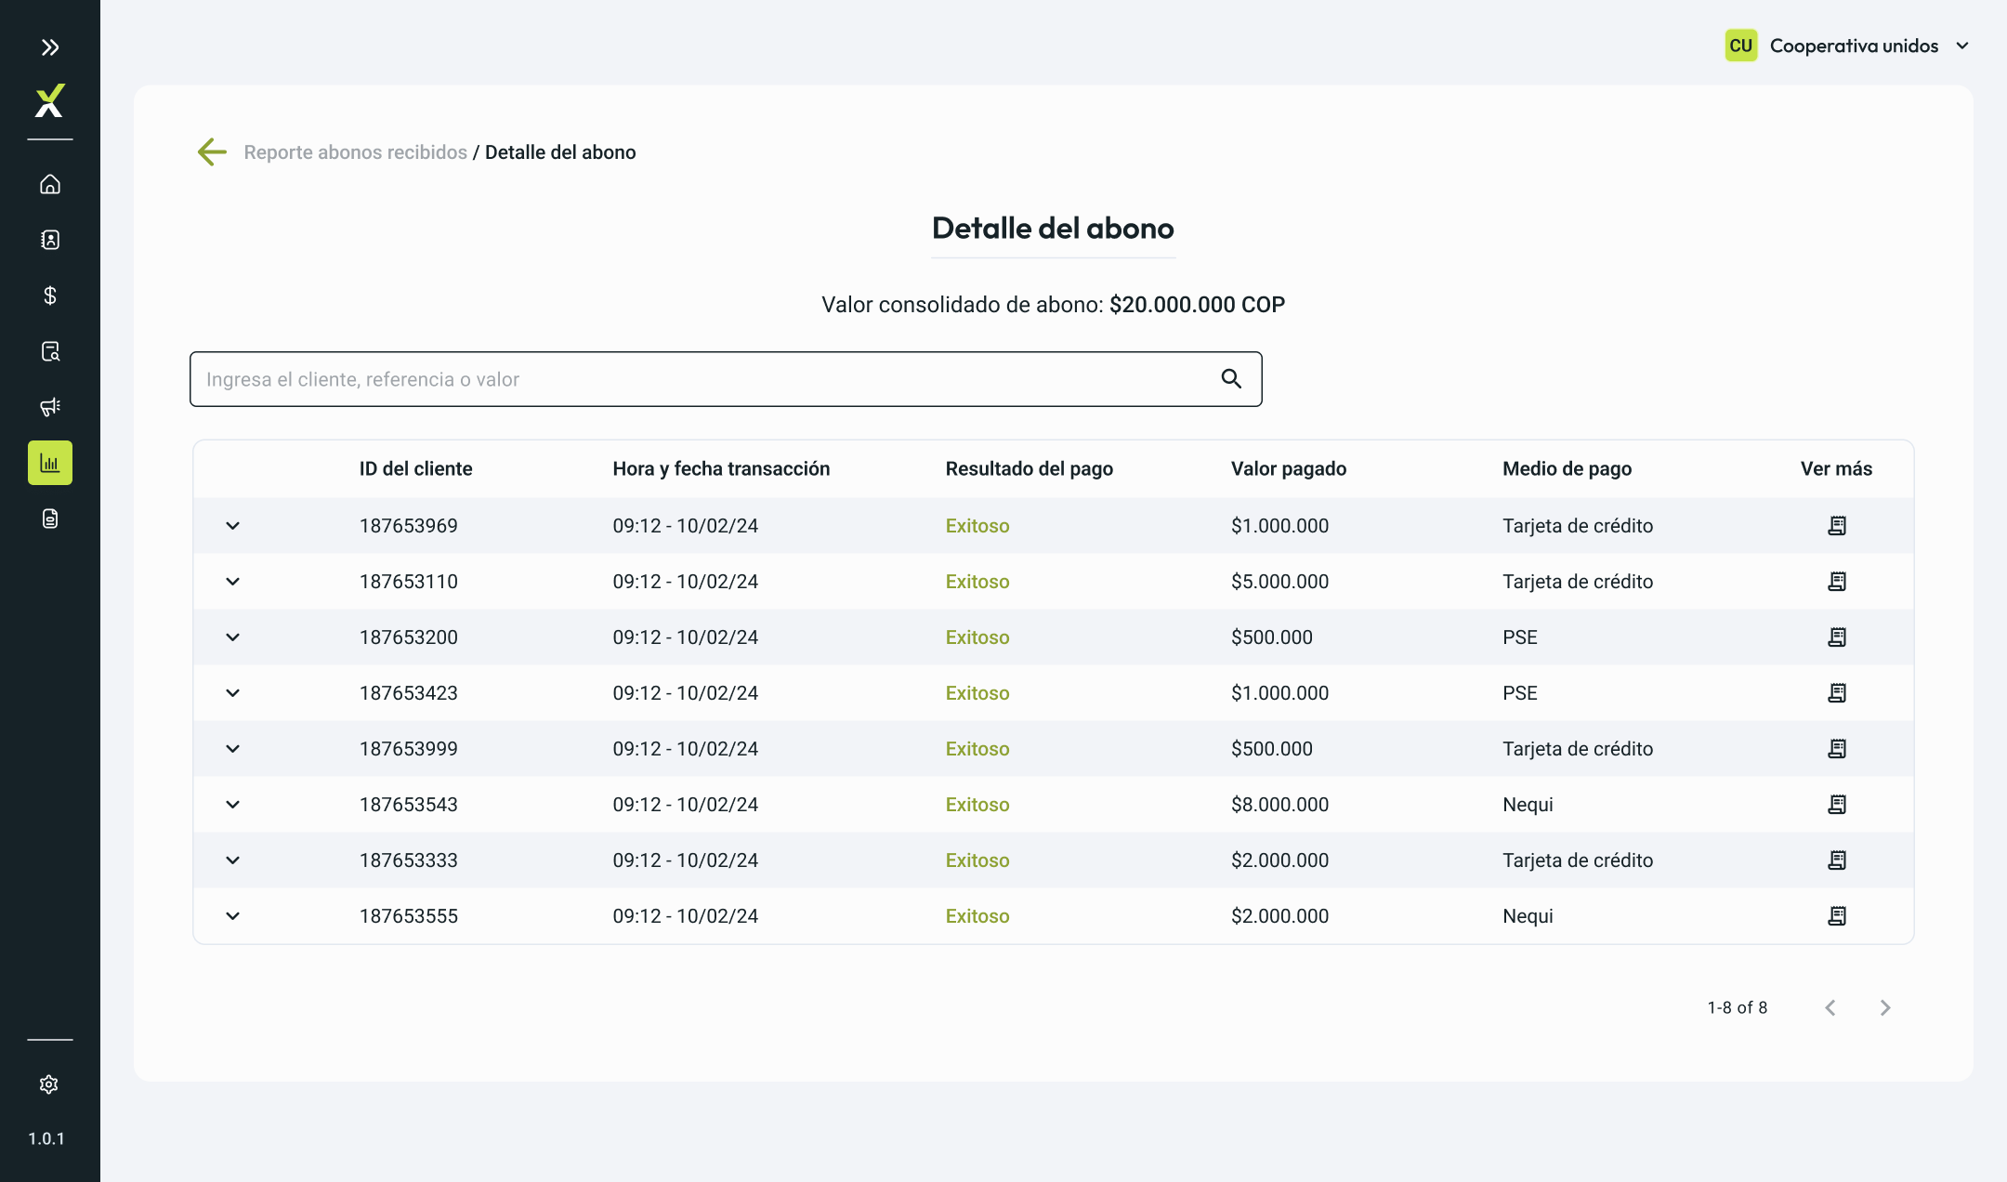Screen dimensions: 2007x1182
Task: Open the home icon in sidebar
Action: pyautogui.click(x=50, y=184)
